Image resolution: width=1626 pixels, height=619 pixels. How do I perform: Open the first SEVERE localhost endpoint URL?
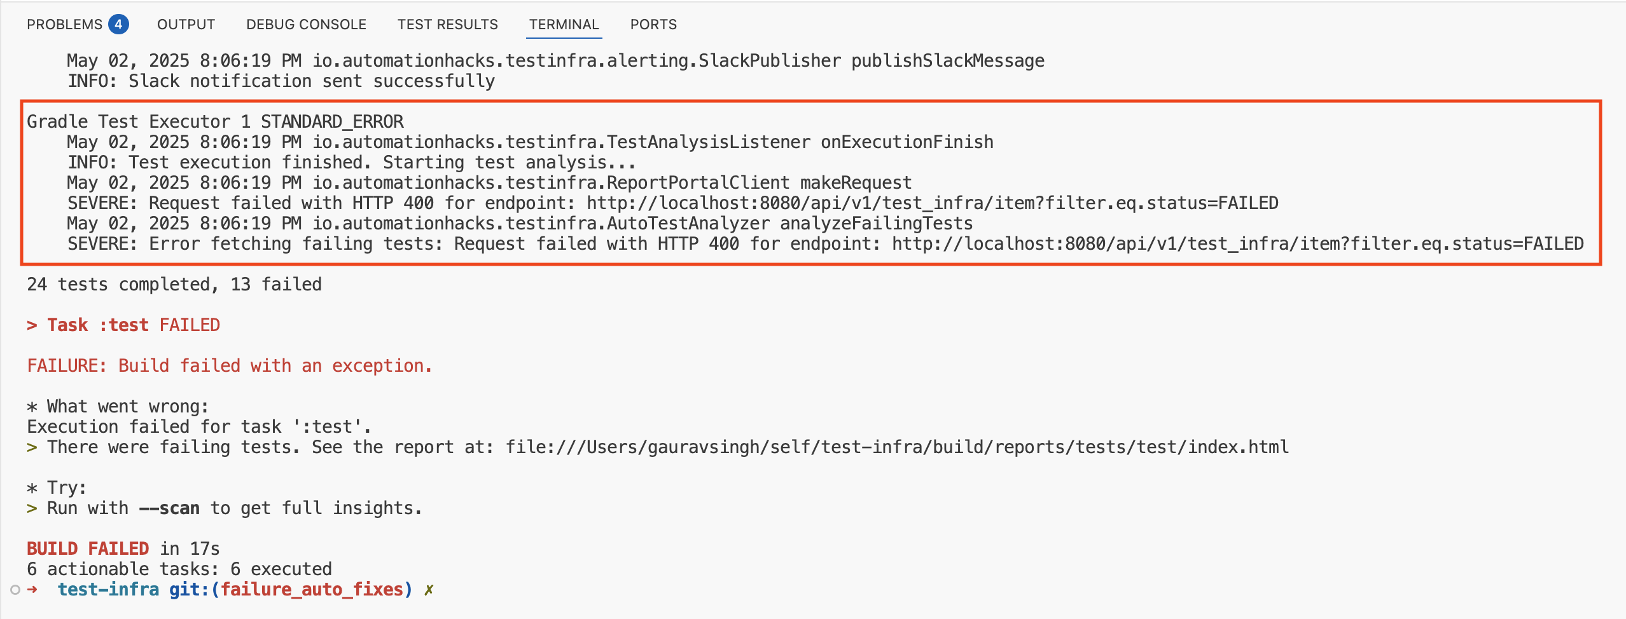point(933,203)
